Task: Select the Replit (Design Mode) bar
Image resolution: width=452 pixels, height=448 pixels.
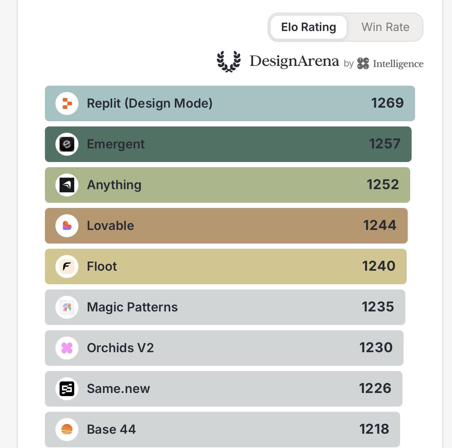Action: [230, 104]
